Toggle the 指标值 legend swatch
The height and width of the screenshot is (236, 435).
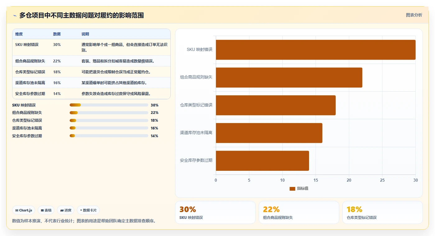click(x=292, y=188)
